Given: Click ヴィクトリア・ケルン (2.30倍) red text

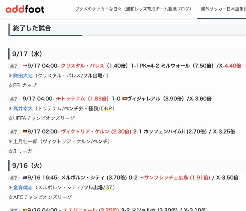Looking at the screenshot, I should (x=96, y=132).
